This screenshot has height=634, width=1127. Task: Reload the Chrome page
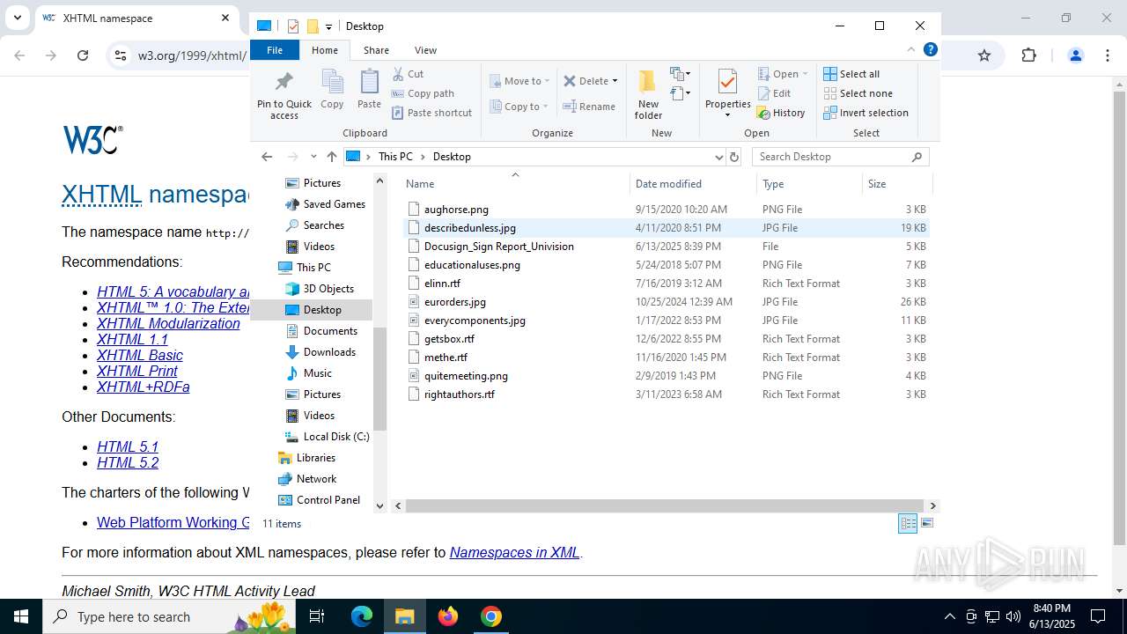coord(83,55)
